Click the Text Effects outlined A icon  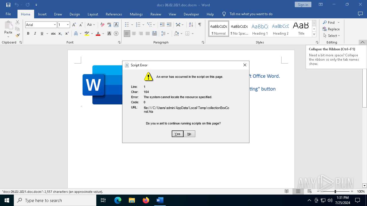click(76, 33)
